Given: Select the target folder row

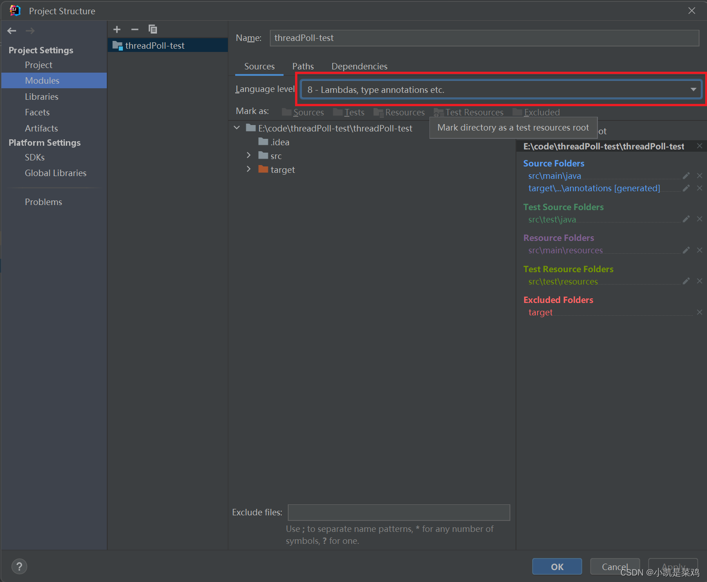Looking at the screenshot, I should [x=277, y=170].
